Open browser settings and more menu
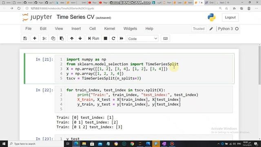261x147 pixels. (257, 8)
